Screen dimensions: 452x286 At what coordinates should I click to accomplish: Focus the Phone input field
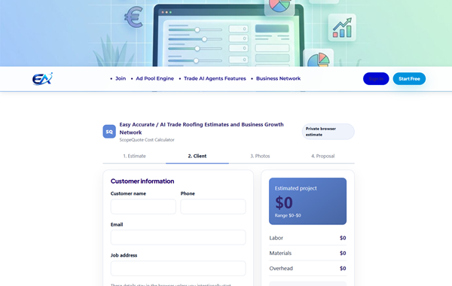[x=213, y=206]
